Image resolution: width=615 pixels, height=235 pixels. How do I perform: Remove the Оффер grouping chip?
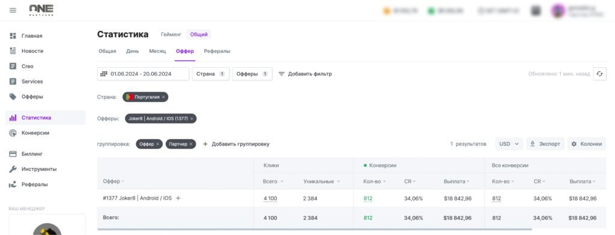point(157,144)
